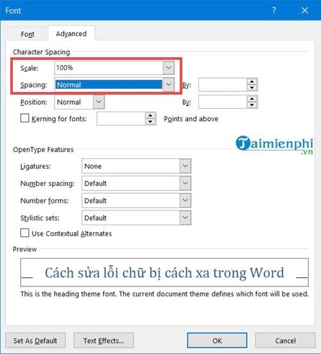Viewport: 321px width, 354px height.
Task: Click the preview text sample
Action: (164, 273)
